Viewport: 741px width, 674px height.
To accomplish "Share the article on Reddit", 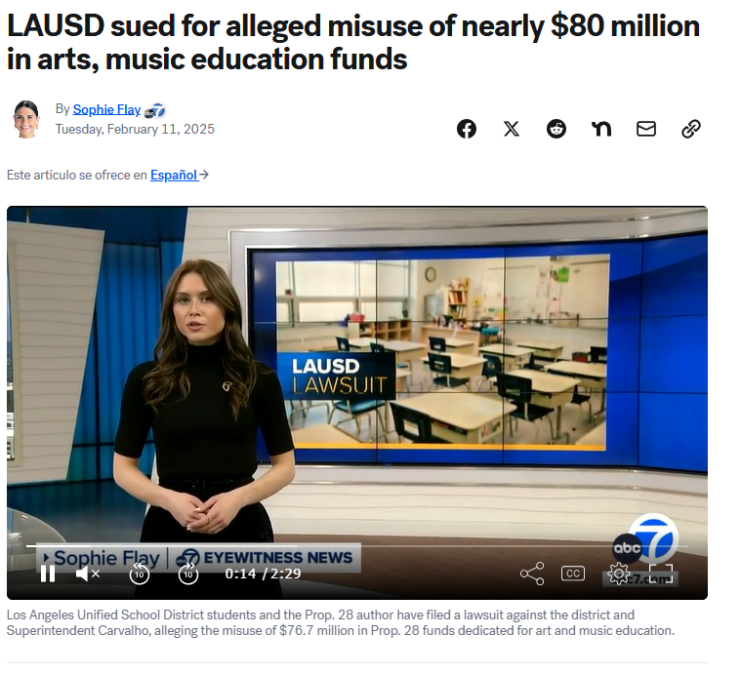I will pyautogui.click(x=556, y=129).
